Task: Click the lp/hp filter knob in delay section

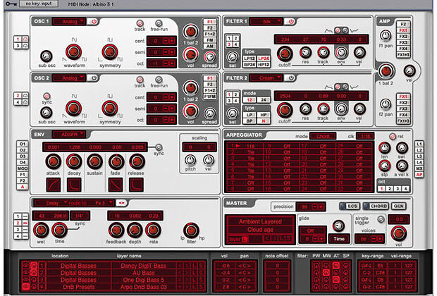Action: [x=191, y=230]
